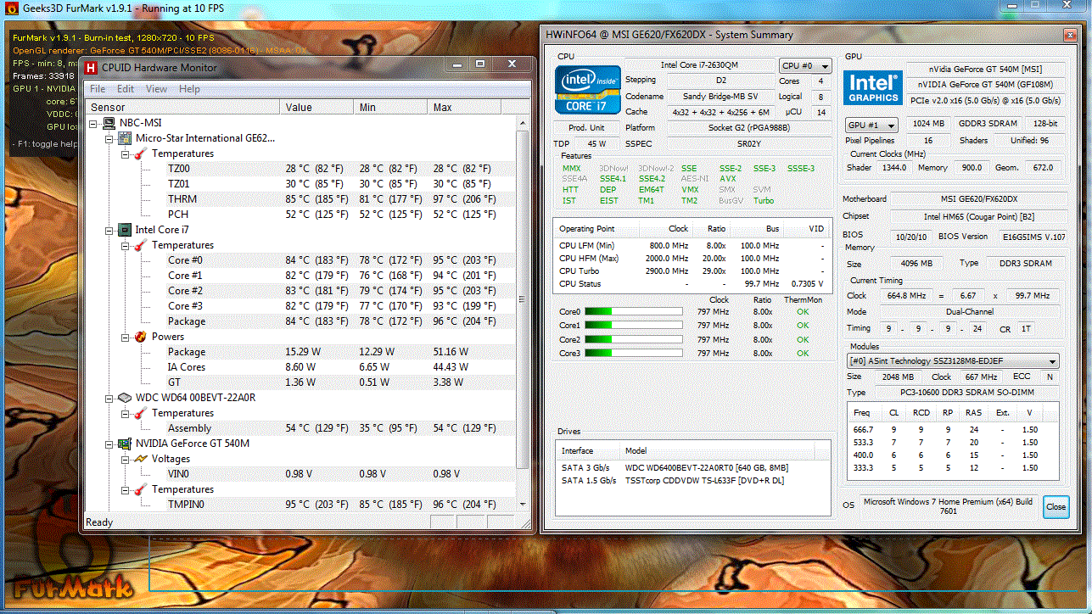Screen dimensions: 1092x614
Task: Open the Edit menu in Hardware Monitor
Action: click(x=126, y=89)
